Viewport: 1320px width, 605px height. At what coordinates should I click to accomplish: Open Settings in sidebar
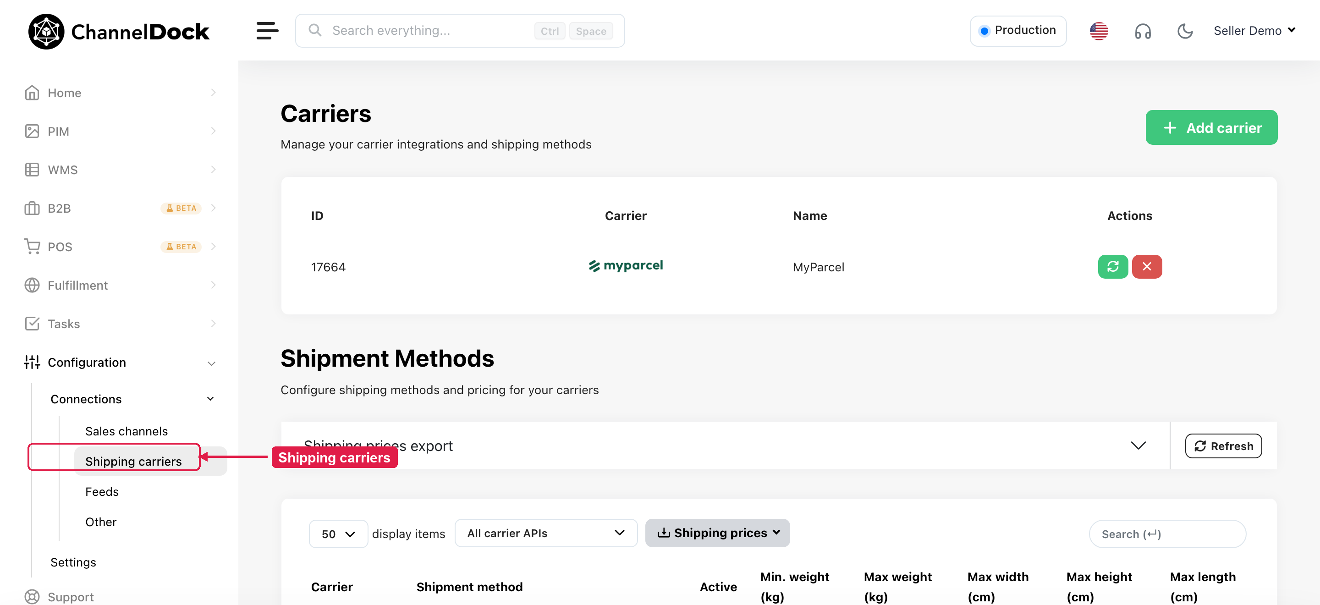tap(73, 562)
